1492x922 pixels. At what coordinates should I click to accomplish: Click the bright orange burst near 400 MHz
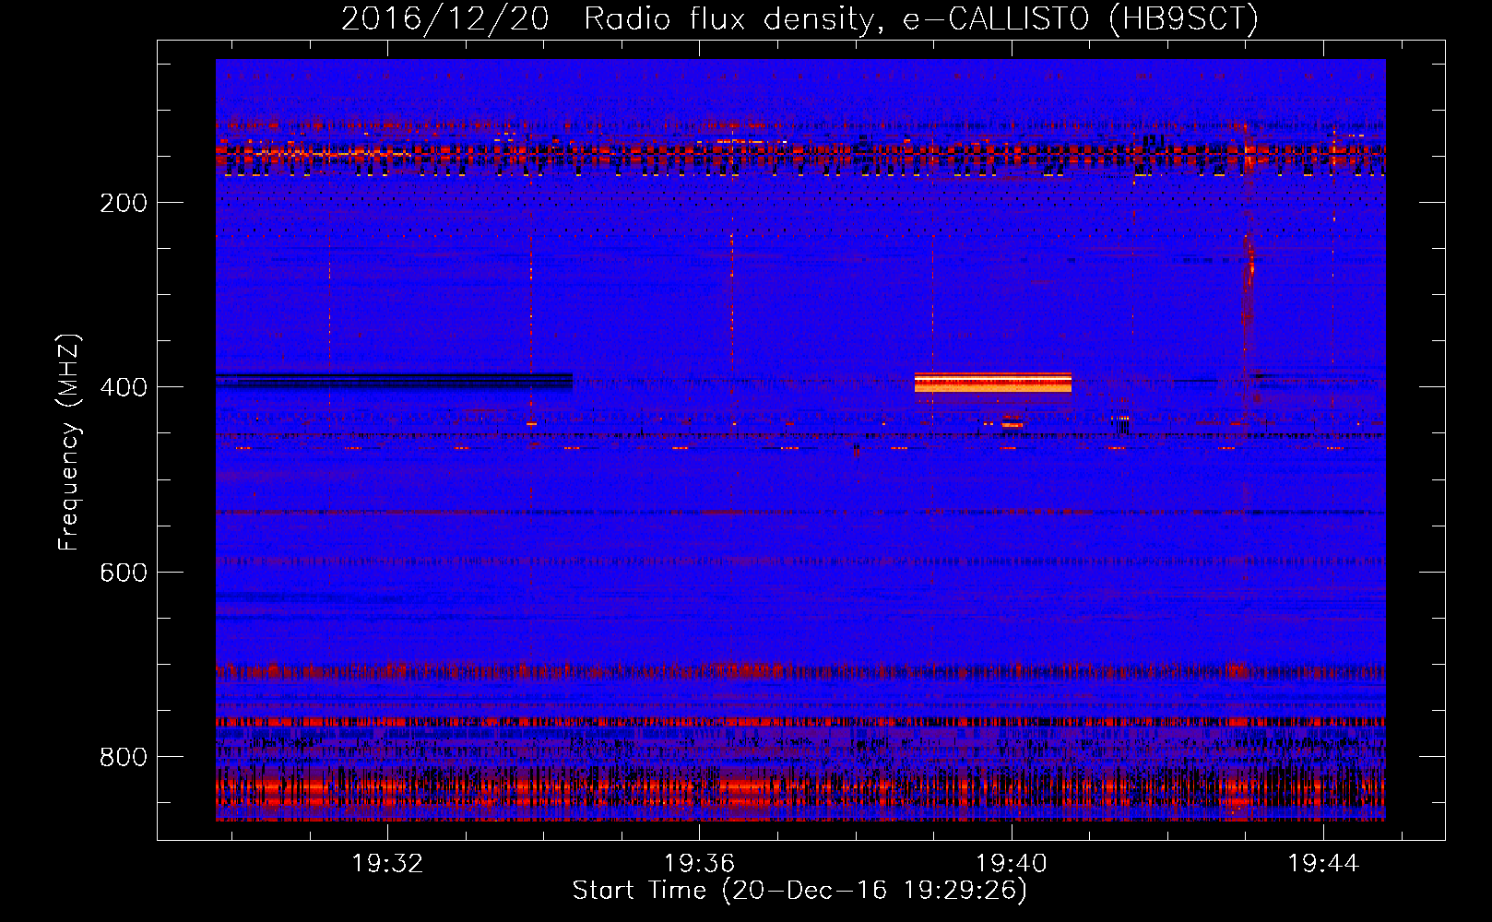[993, 383]
